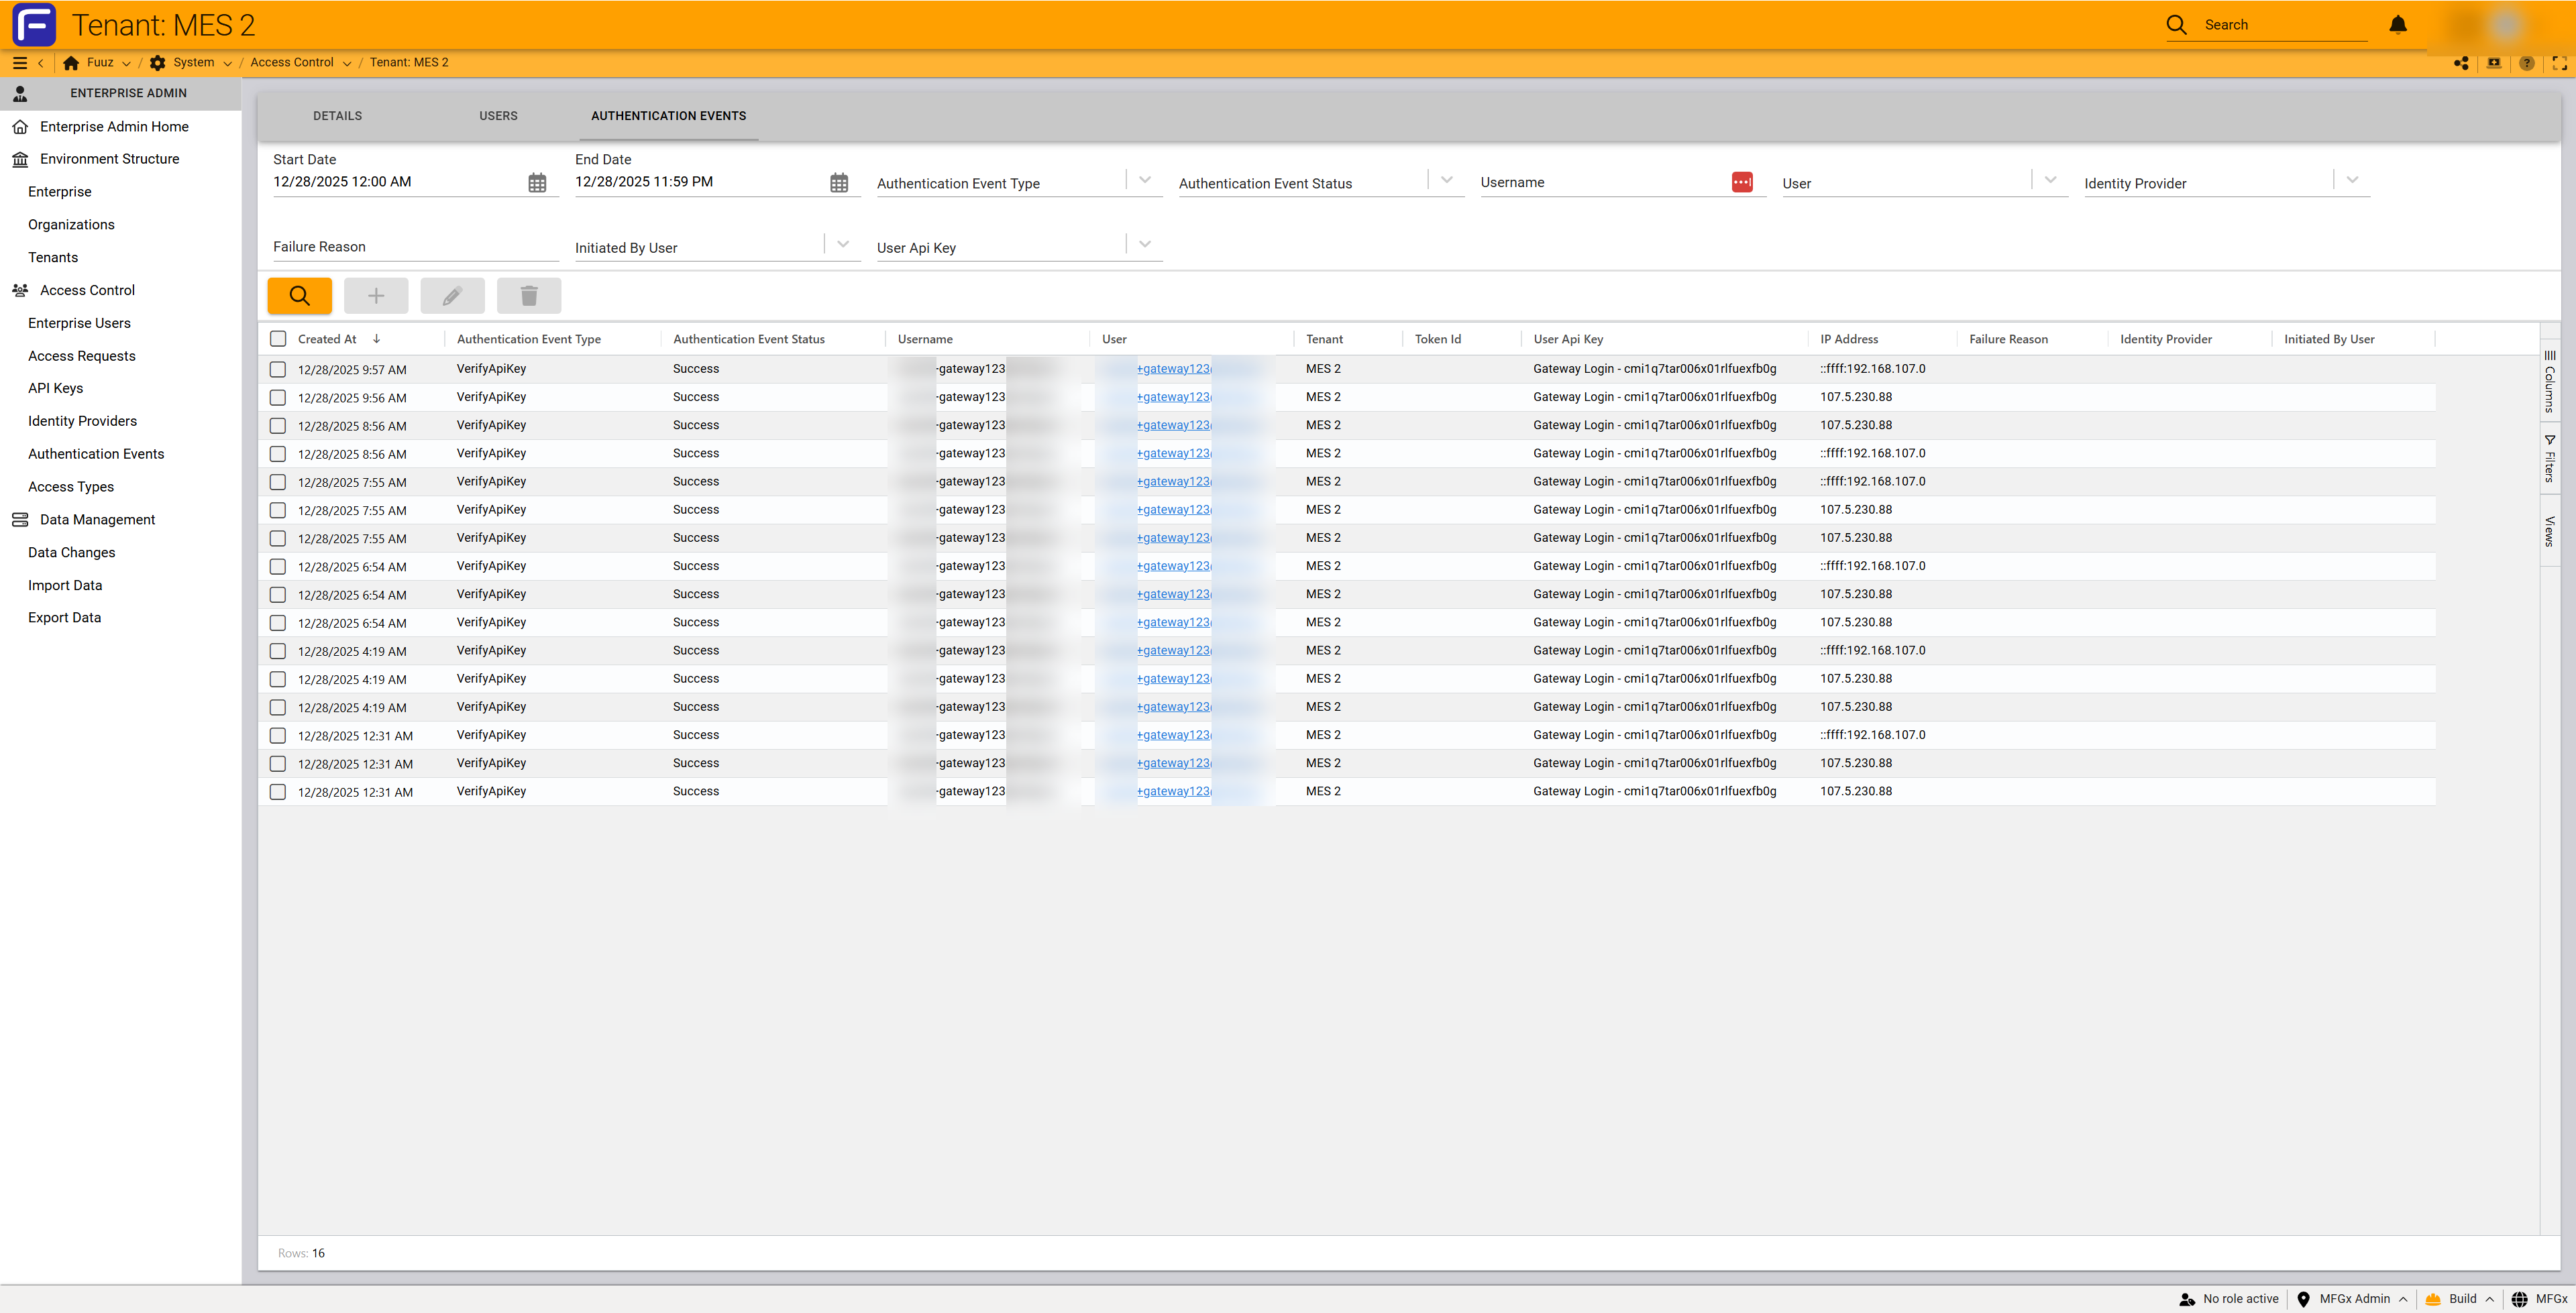Open the notifications bell

coord(2398,25)
